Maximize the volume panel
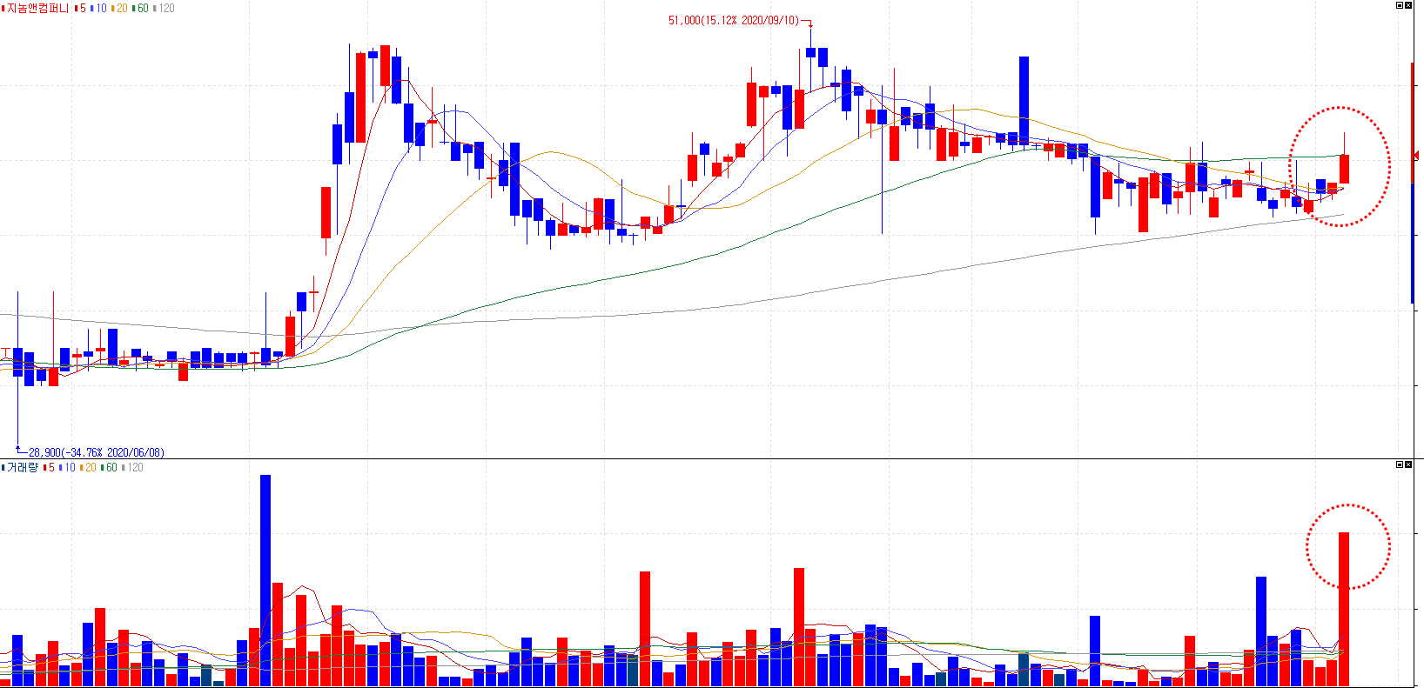The image size is (1424, 688). click(1400, 464)
